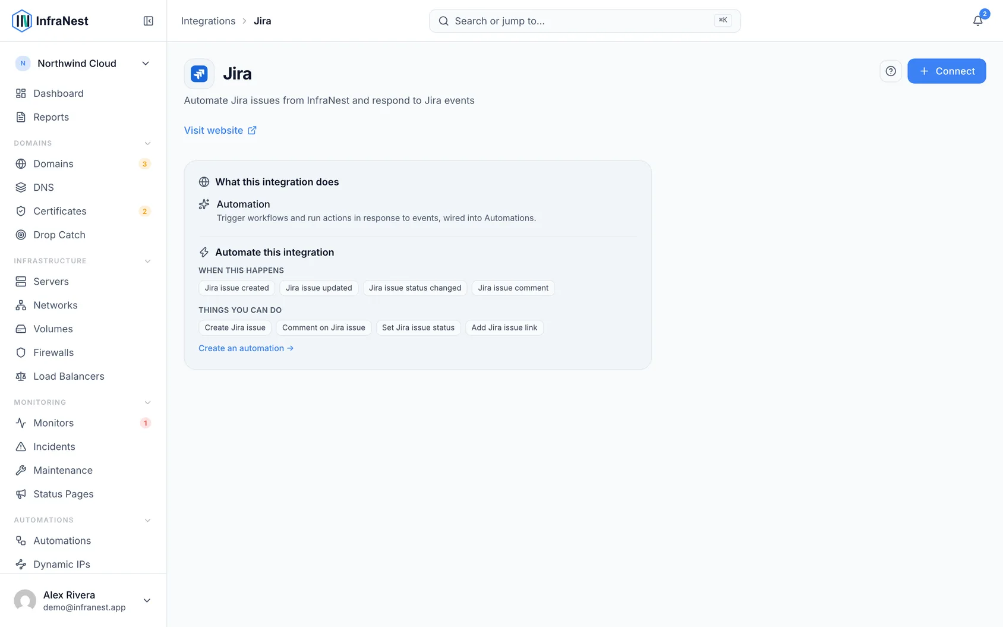The width and height of the screenshot is (1003, 627).
Task: Click the Load Balancers scale icon
Action: (21, 376)
